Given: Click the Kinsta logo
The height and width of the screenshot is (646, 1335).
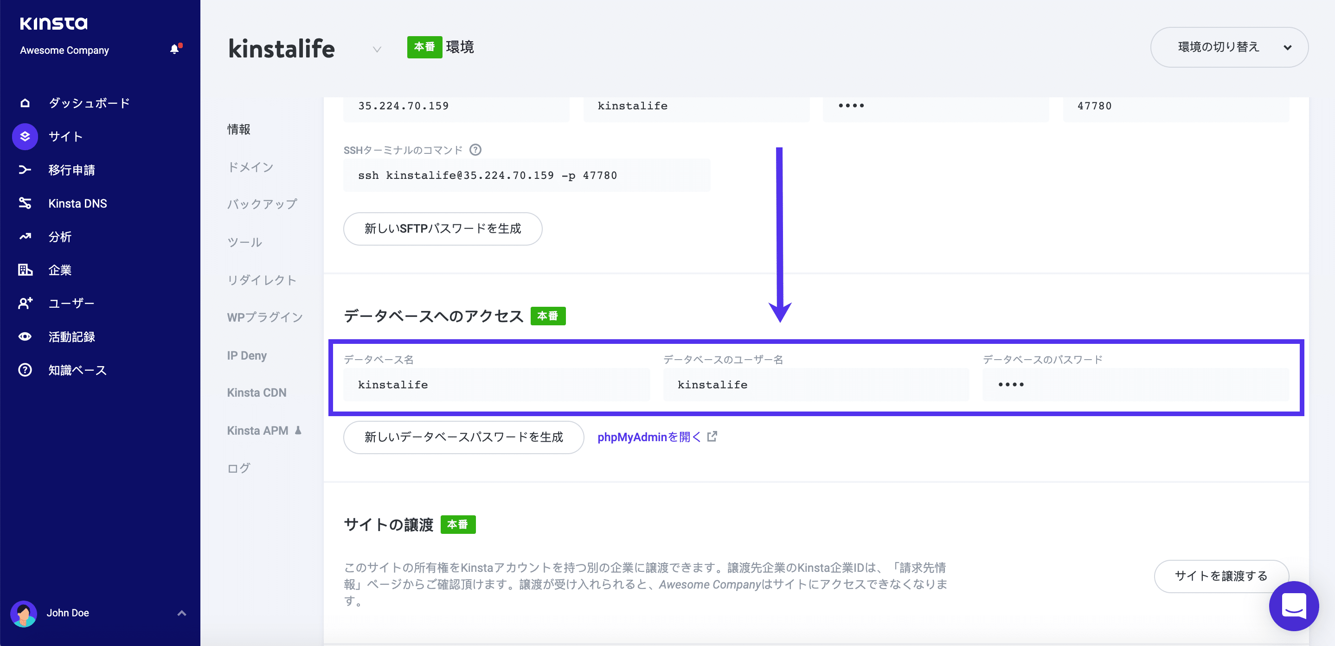Looking at the screenshot, I should pos(54,23).
